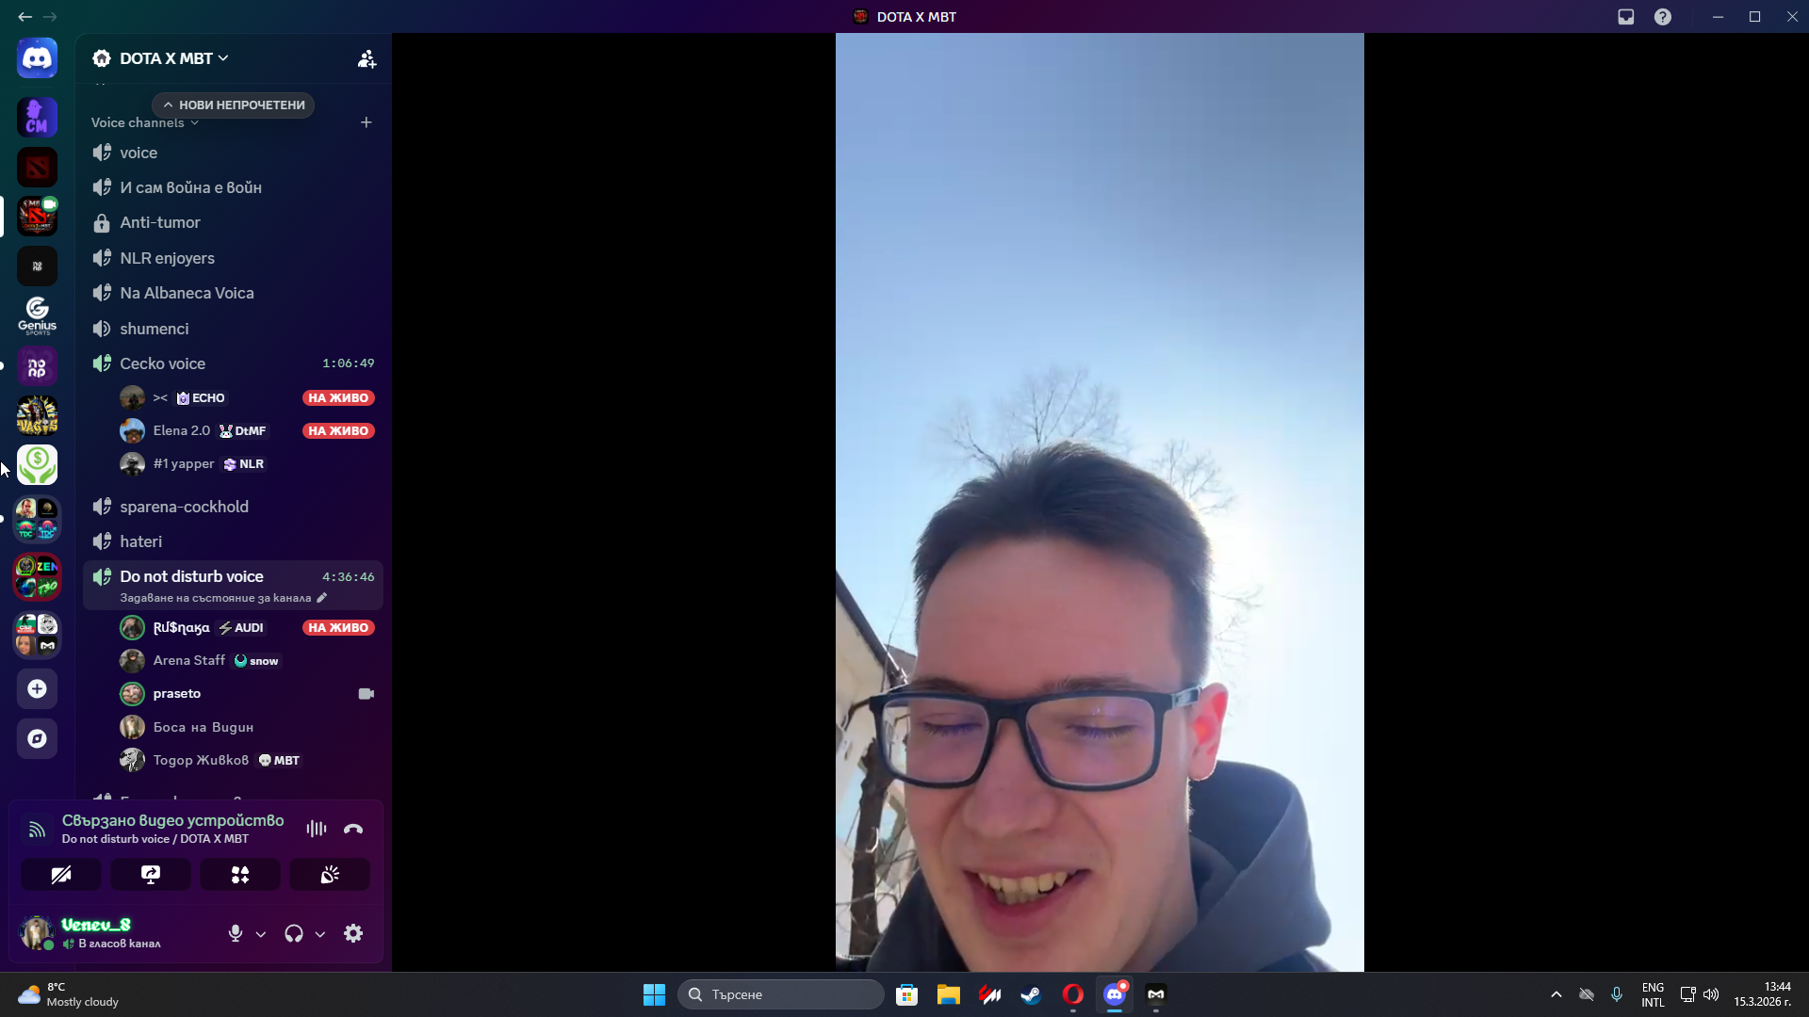1809x1017 pixels.
Task: Select user praseto in voice list
Action: point(247,694)
